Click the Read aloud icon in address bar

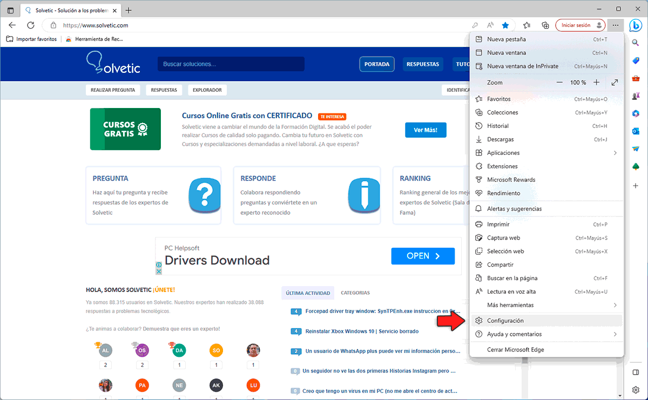click(x=490, y=25)
